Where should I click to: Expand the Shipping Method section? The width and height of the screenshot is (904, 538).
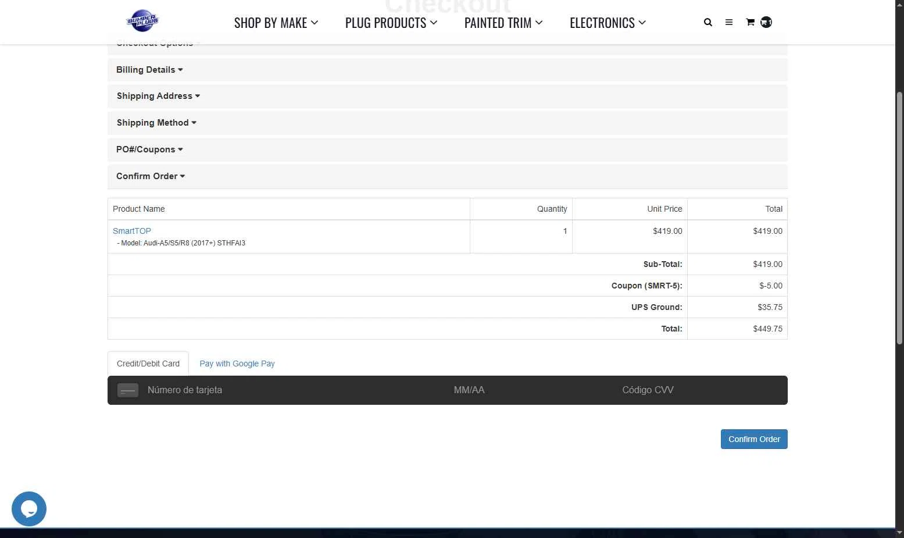click(x=448, y=123)
